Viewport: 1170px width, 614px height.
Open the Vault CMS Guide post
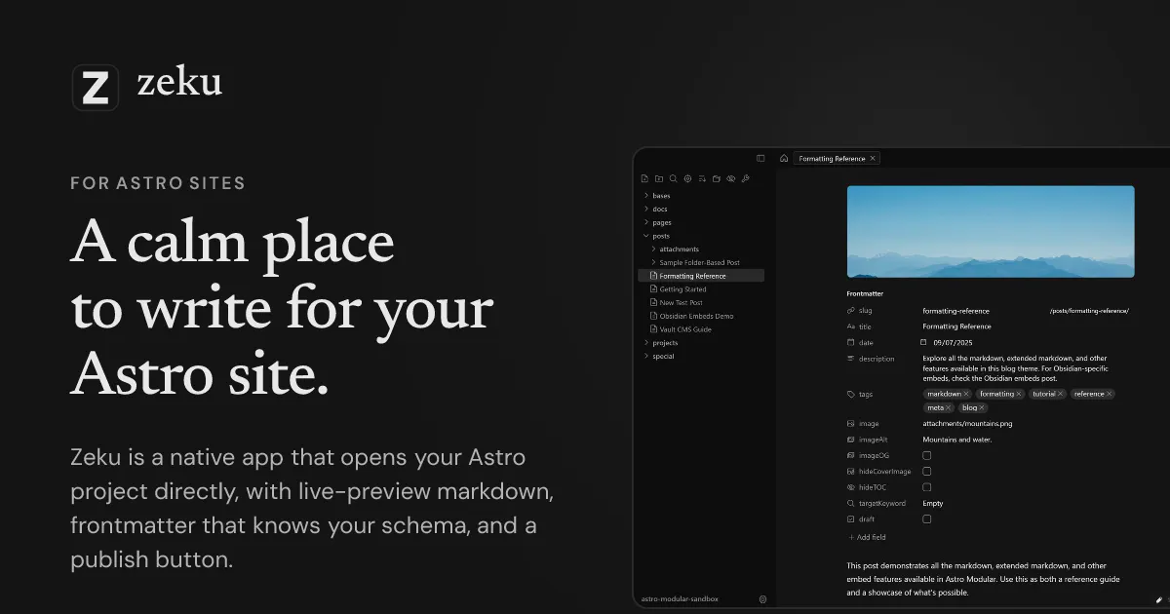coord(685,329)
